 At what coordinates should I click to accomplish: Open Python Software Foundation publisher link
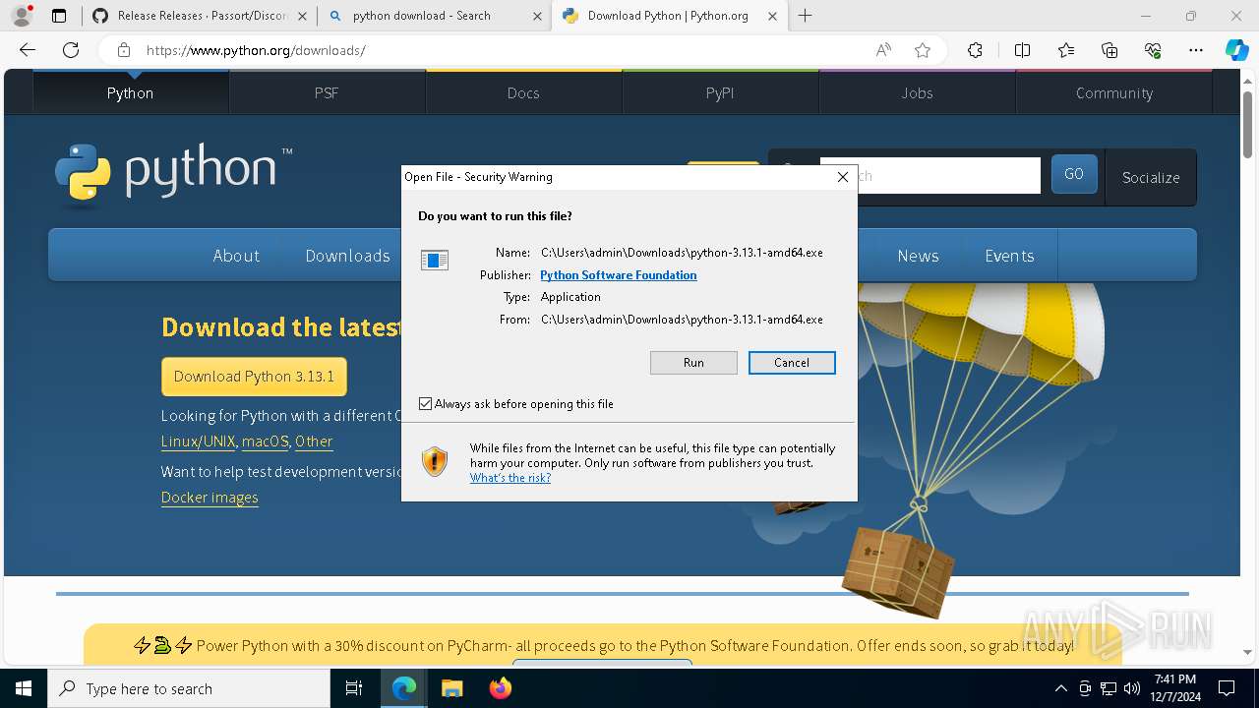(619, 275)
